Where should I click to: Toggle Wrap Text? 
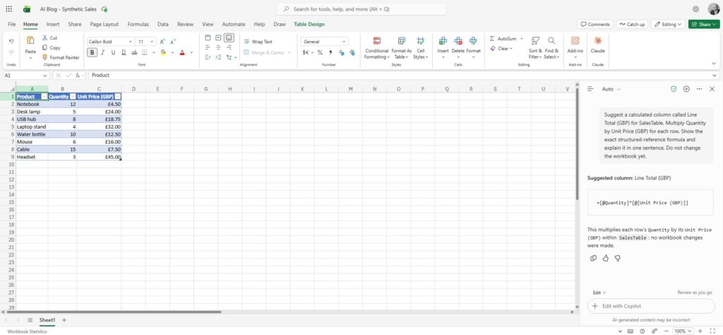[258, 42]
